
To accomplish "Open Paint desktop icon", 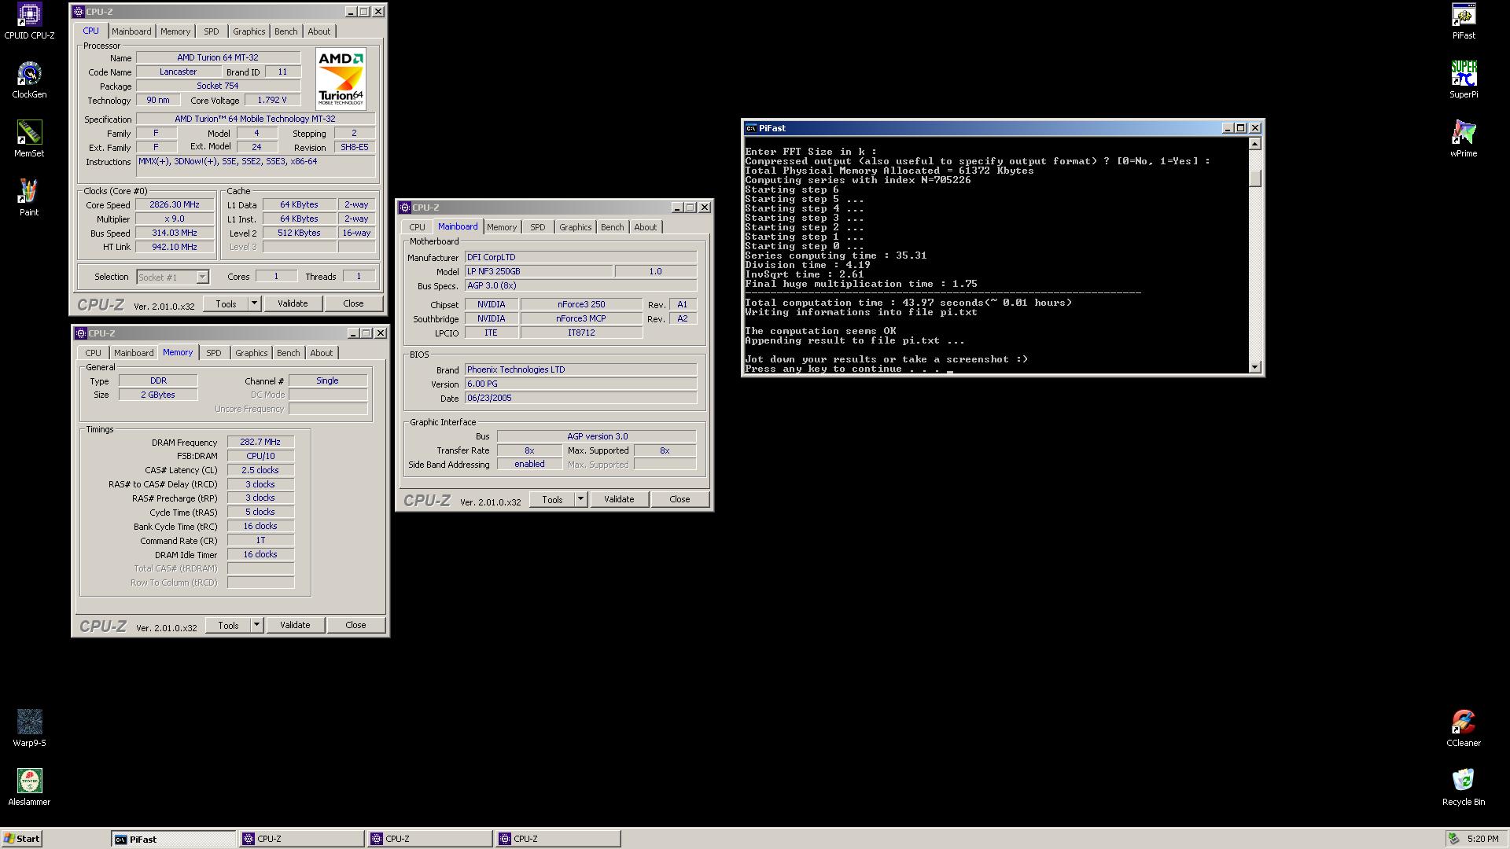I will pyautogui.click(x=29, y=198).
